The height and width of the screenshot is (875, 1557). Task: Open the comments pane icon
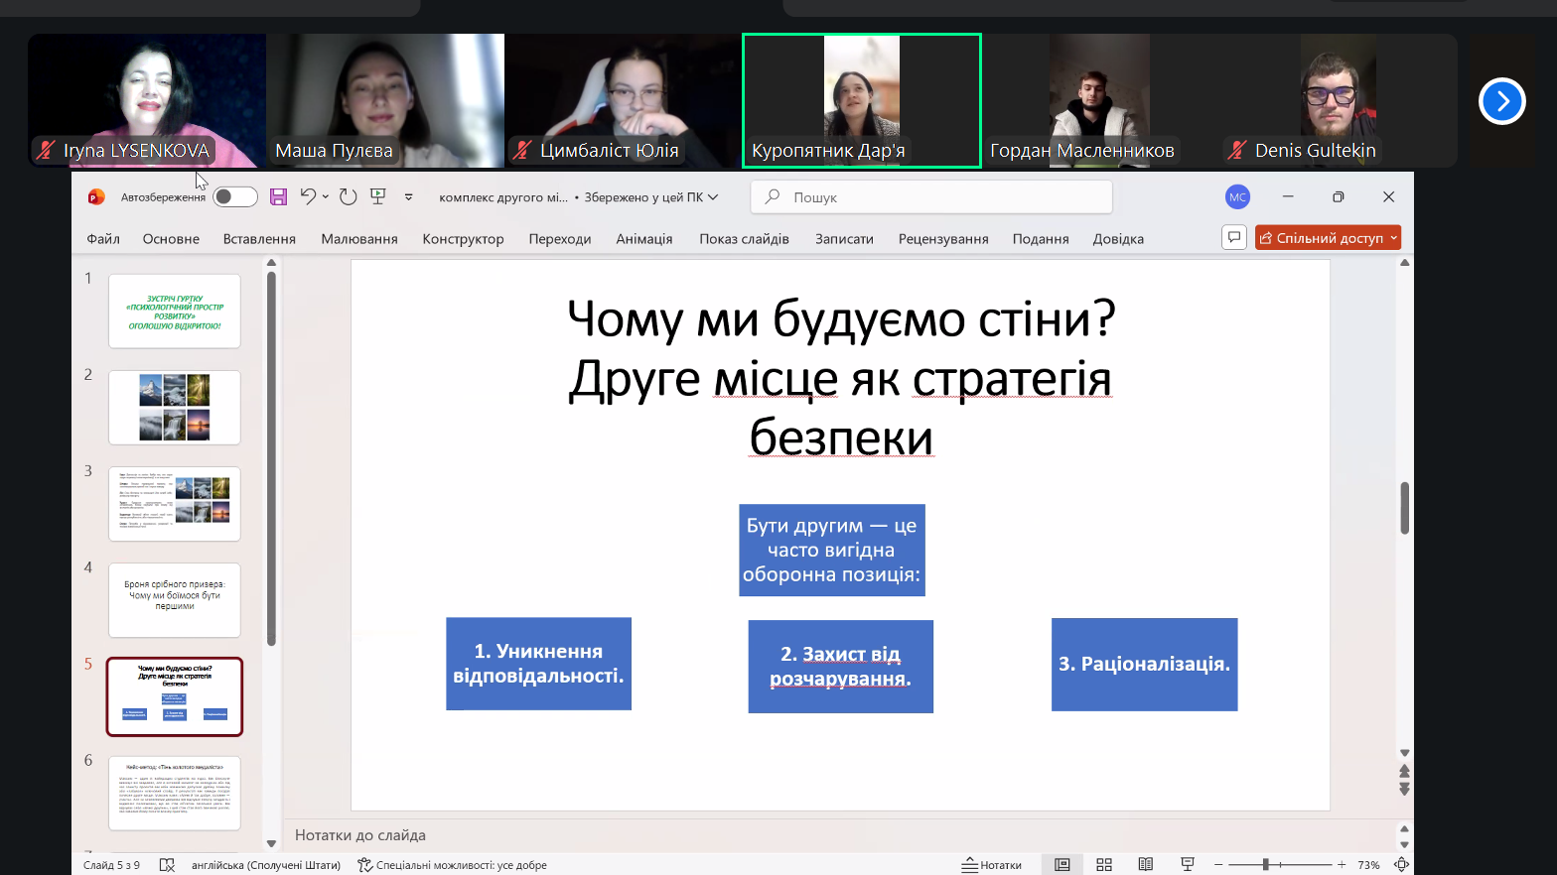pyautogui.click(x=1233, y=238)
